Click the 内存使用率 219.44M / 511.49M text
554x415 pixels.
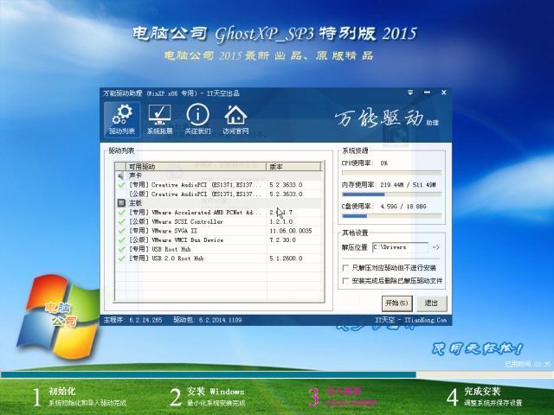tap(389, 184)
